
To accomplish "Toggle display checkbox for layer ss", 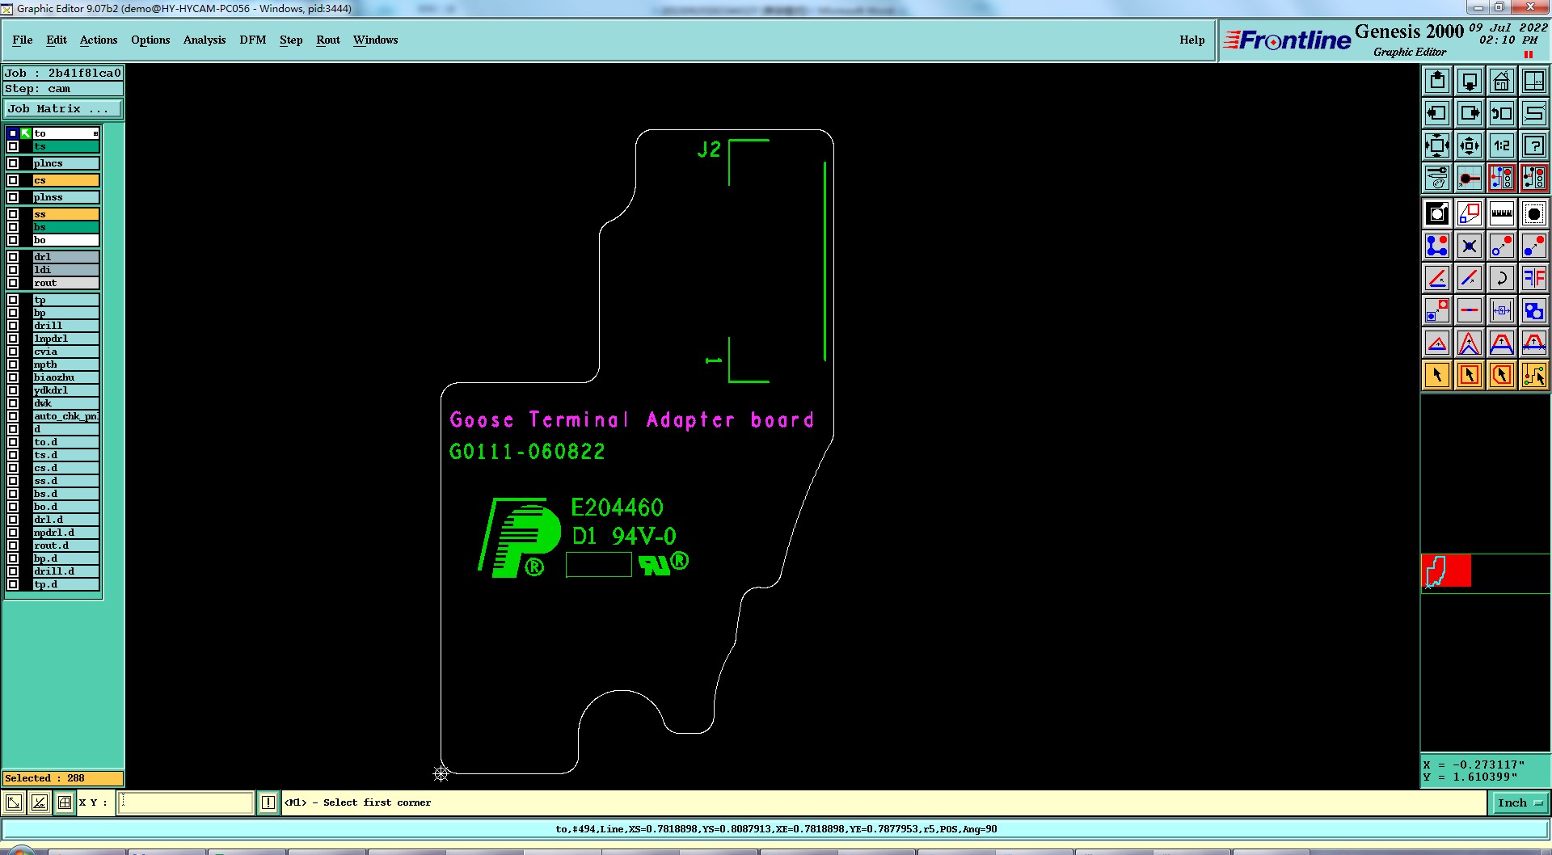I will coord(13,214).
